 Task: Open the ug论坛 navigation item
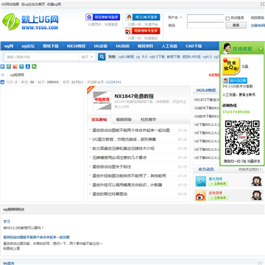[x=28, y=46]
